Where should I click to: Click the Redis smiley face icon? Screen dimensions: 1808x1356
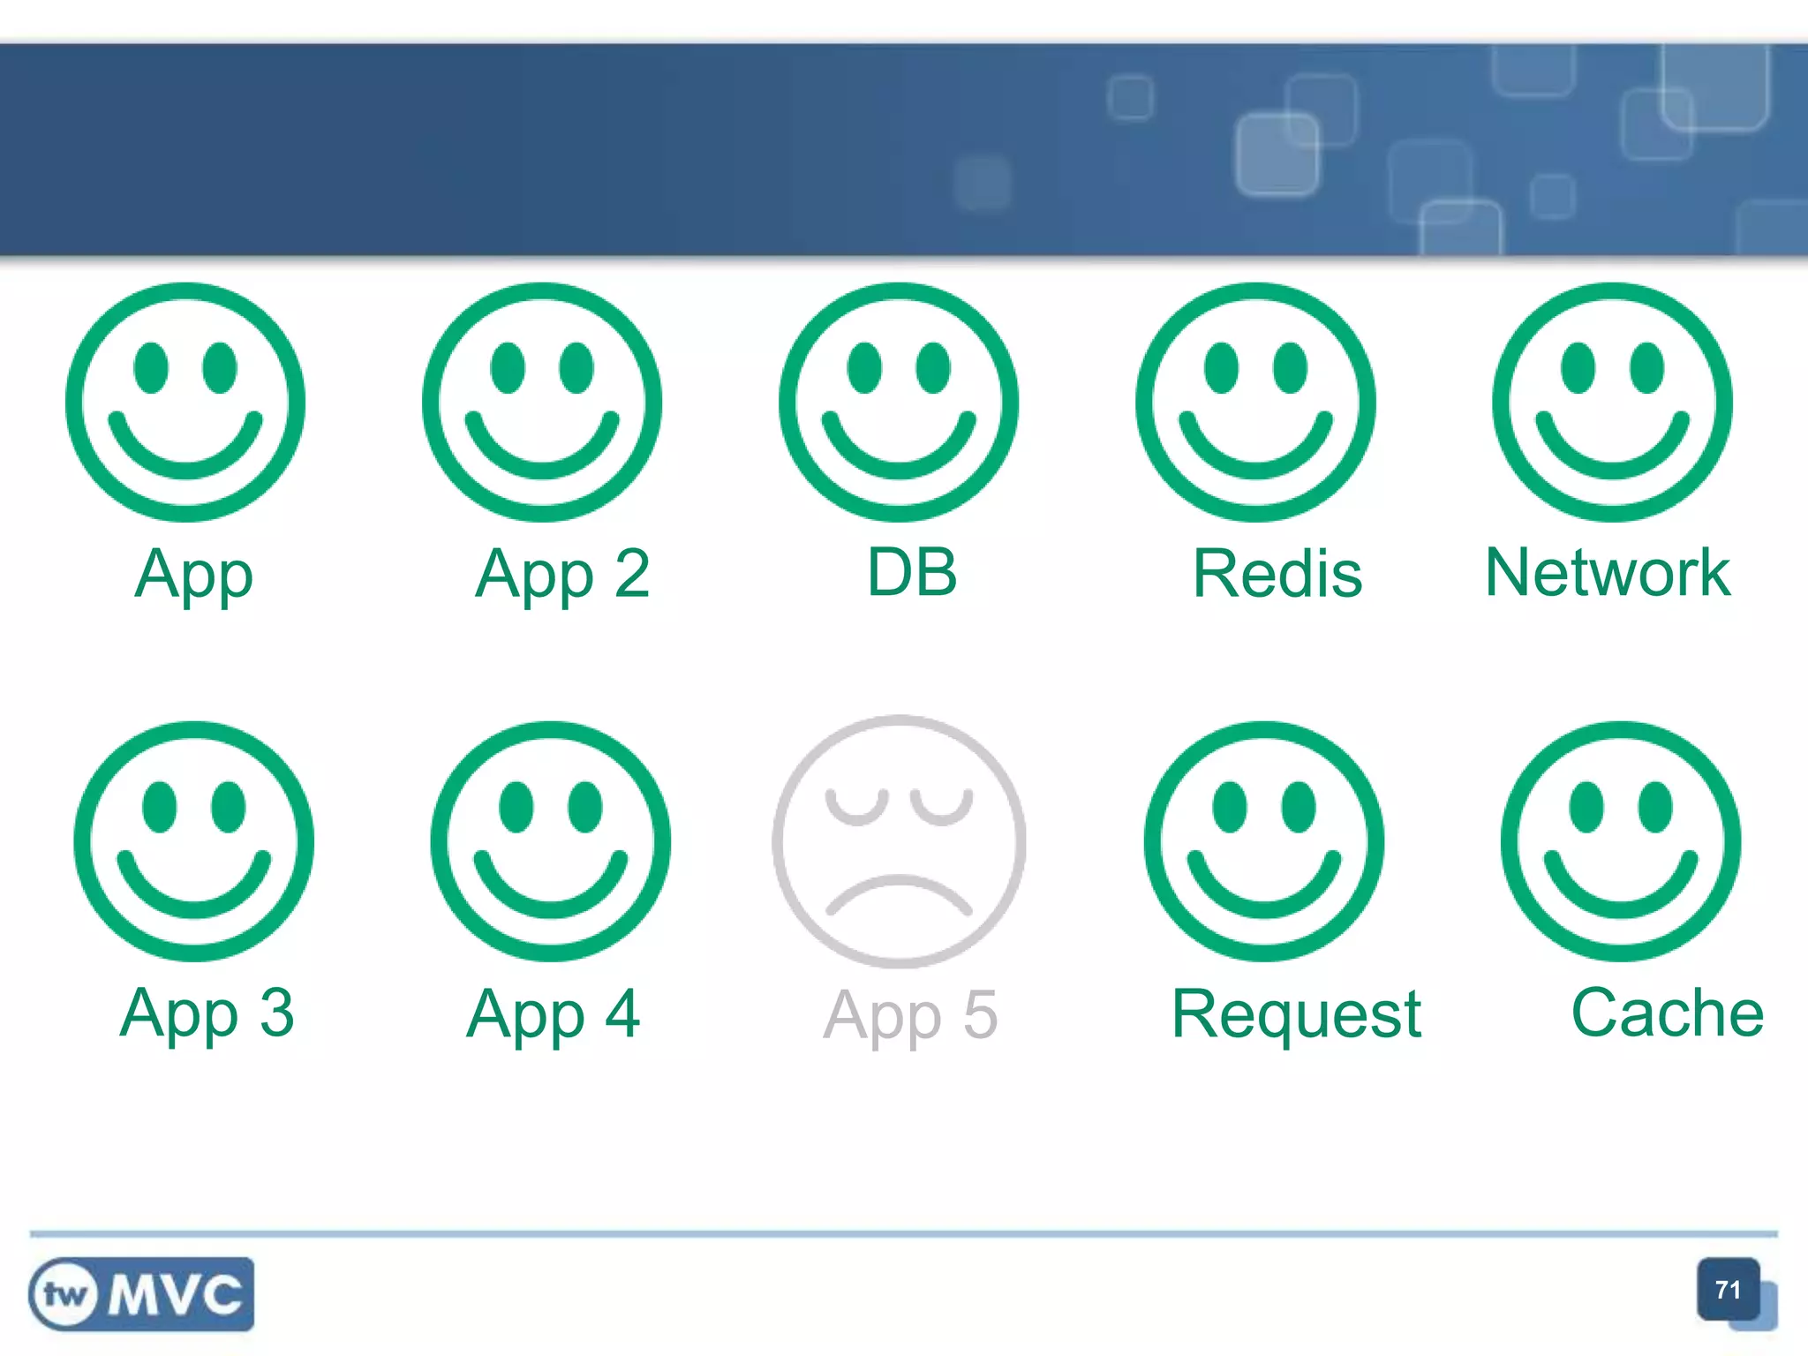[x=1255, y=403]
